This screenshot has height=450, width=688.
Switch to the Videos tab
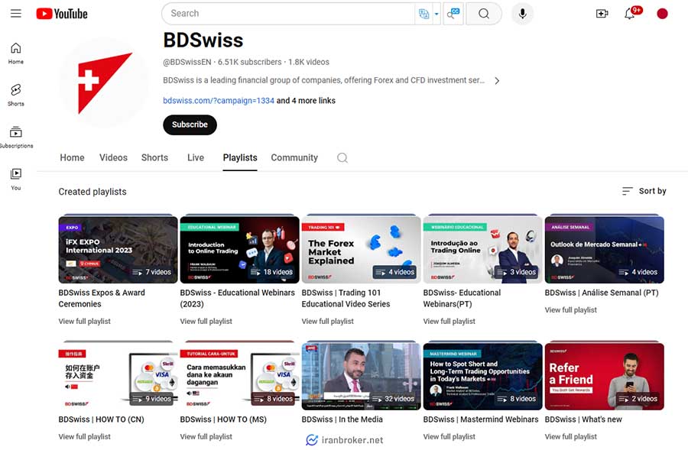(x=113, y=158)
